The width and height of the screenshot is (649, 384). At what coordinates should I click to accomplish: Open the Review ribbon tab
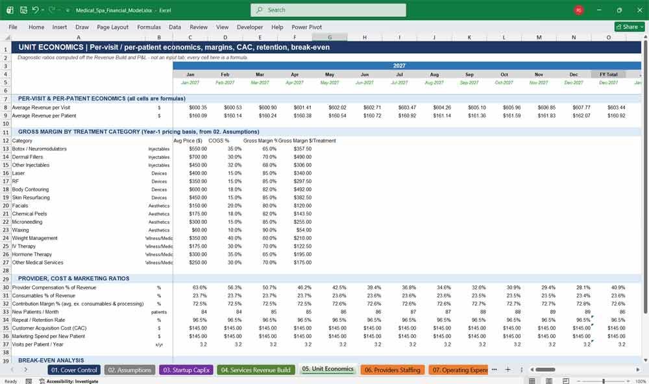[x=199, y=27]
